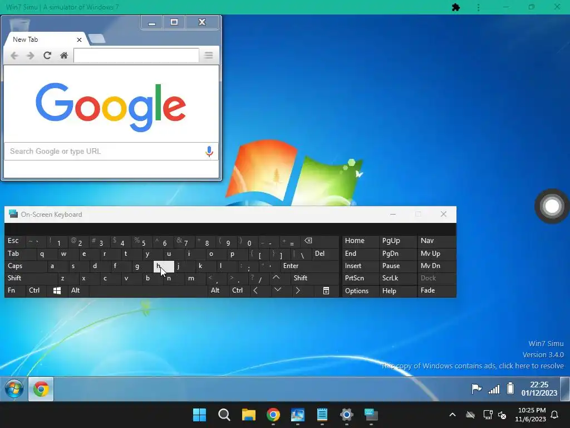This screenshot has height=428, width=570.
Task: Click the Enter key on On-Screen Keyboard
Action: (309, 266)
